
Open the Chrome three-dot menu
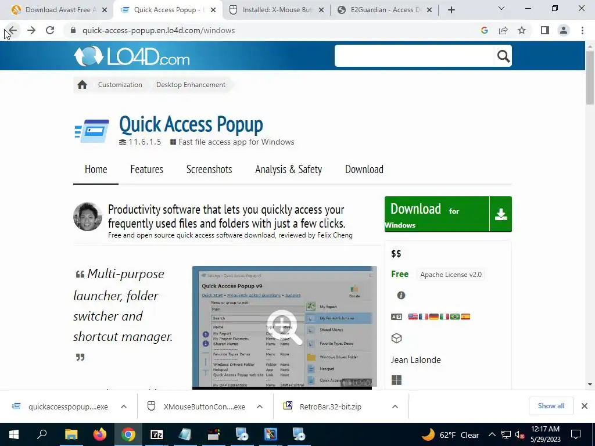[582, 30]
